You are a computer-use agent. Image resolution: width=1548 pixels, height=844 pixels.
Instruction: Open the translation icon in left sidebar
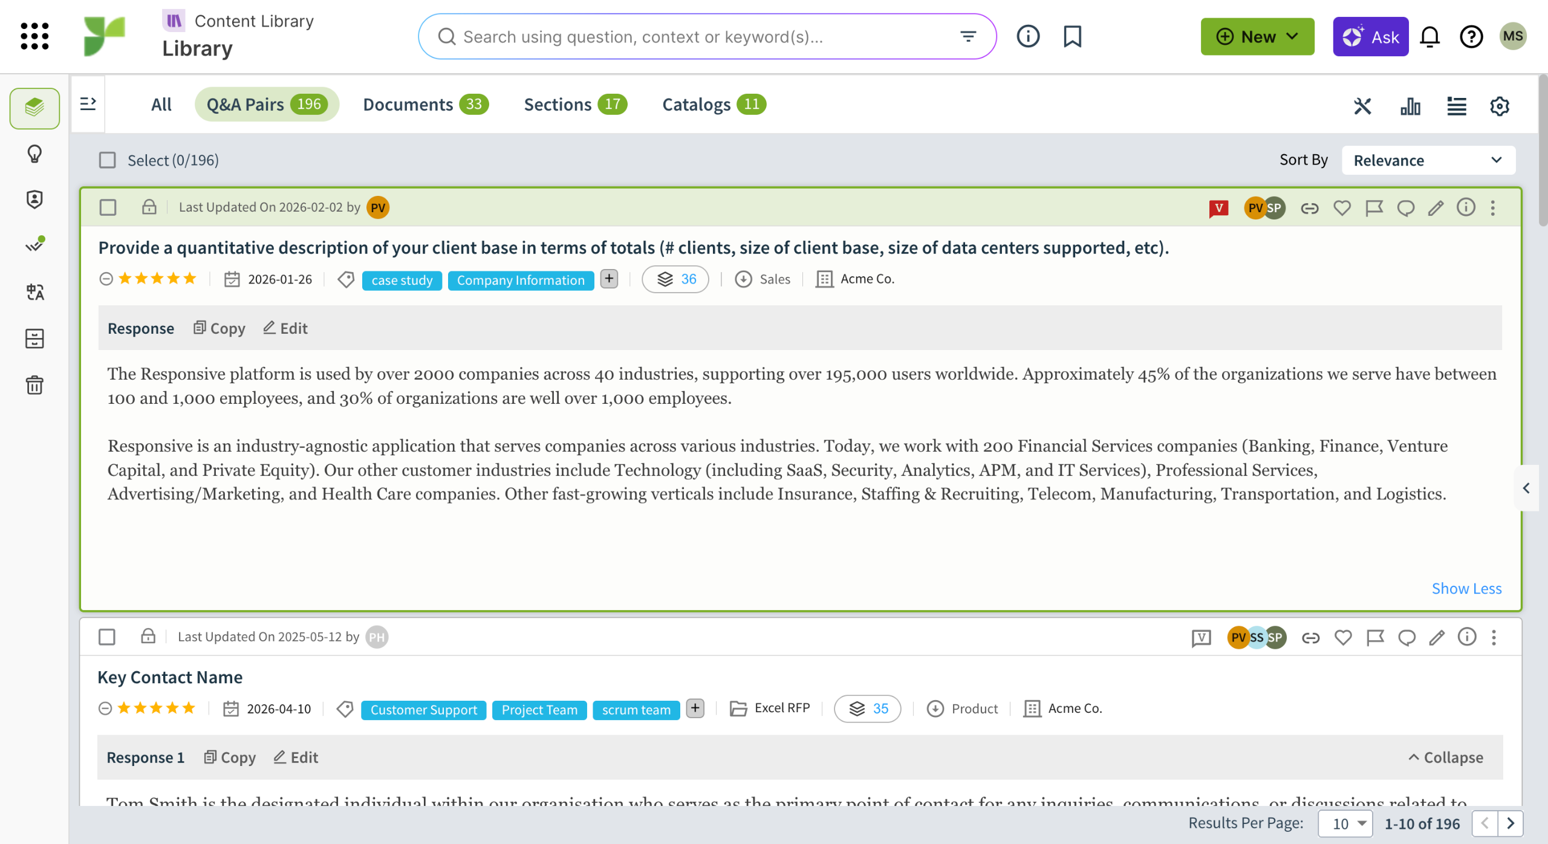click(34, 293)
